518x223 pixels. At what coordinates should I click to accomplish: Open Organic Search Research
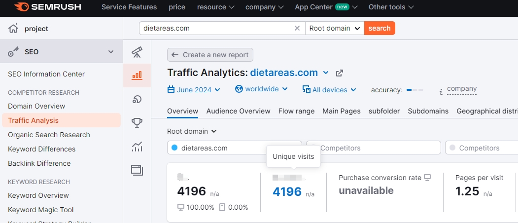pos(49,135)
